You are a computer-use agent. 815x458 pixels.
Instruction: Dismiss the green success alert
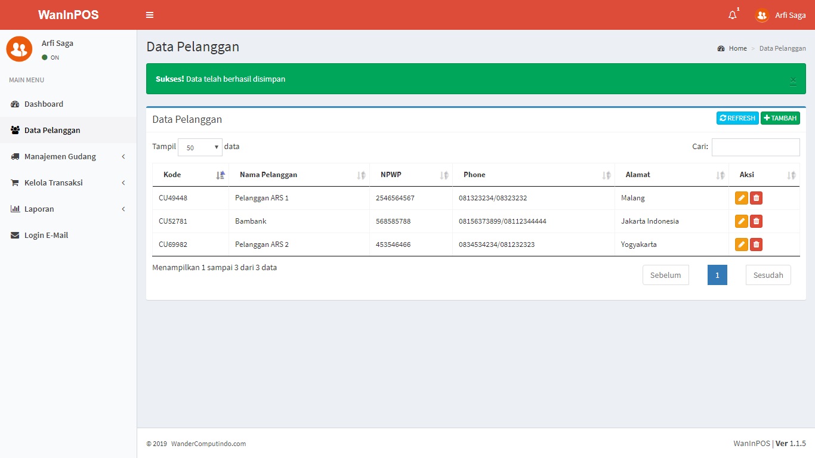coord(793,81)
